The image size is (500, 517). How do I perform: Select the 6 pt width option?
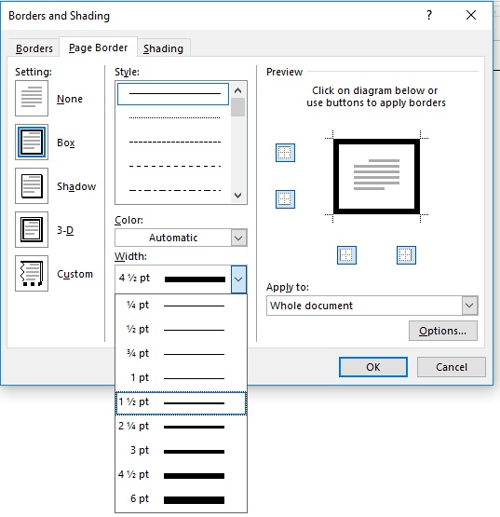tap(181, 499)
